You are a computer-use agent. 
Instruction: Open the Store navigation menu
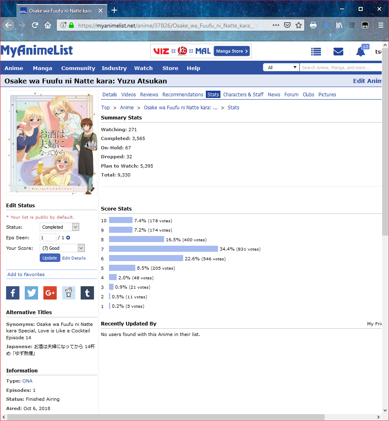[x=171, y=68]
